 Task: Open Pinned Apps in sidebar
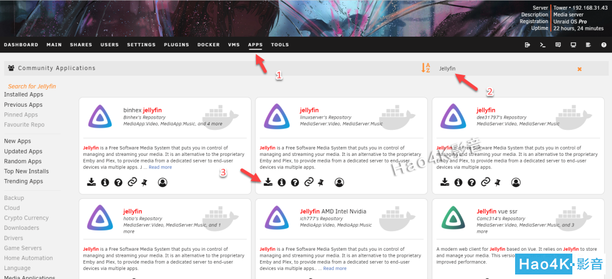21,115
